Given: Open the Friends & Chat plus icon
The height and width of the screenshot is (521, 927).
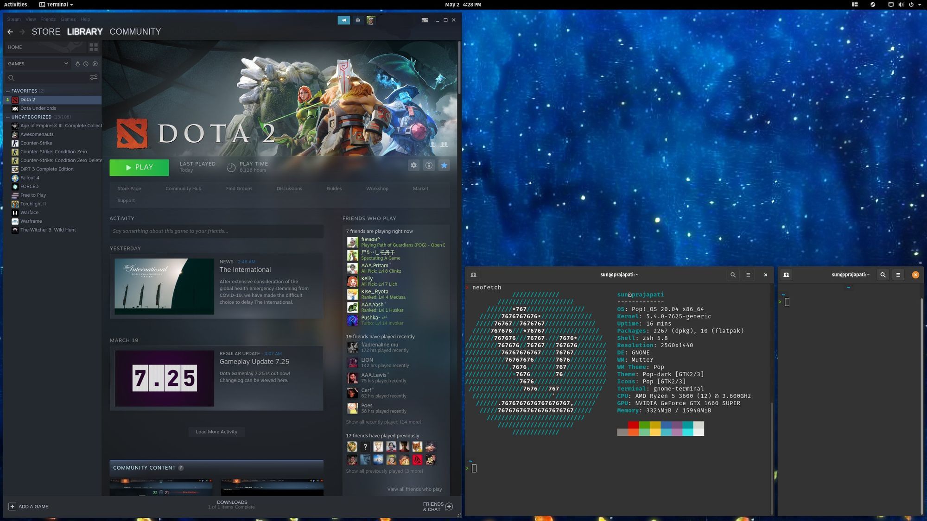Looking at the screenshot, I should (x=449, y=507).
